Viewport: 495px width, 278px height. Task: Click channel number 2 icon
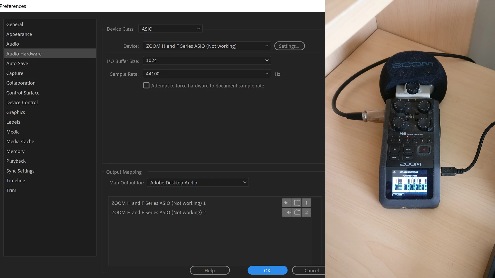coord(306,212)
